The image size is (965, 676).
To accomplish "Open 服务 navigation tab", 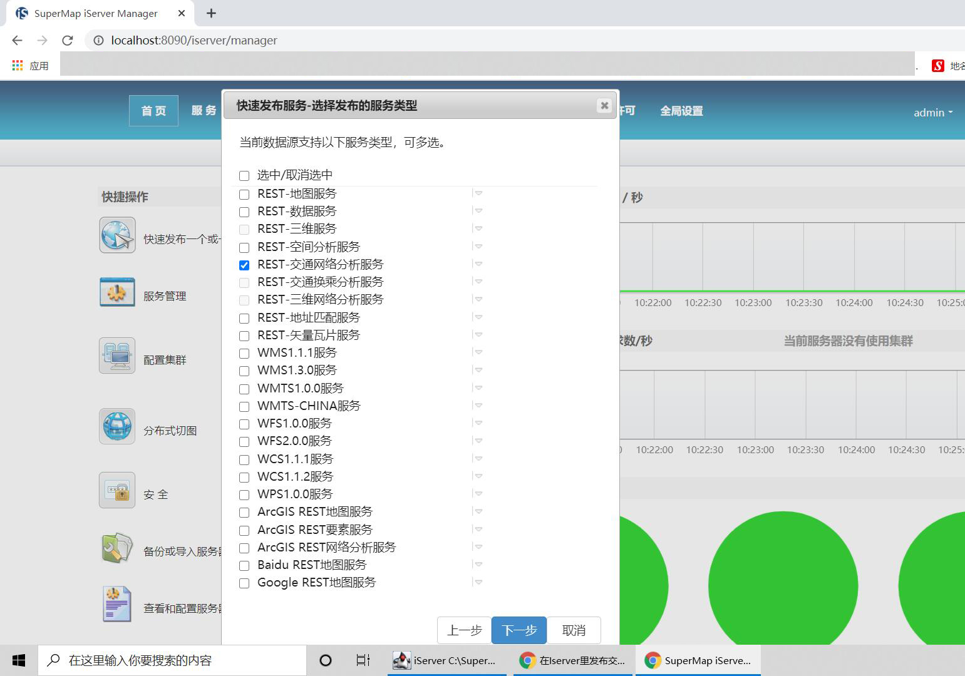I will click(204, 111).
